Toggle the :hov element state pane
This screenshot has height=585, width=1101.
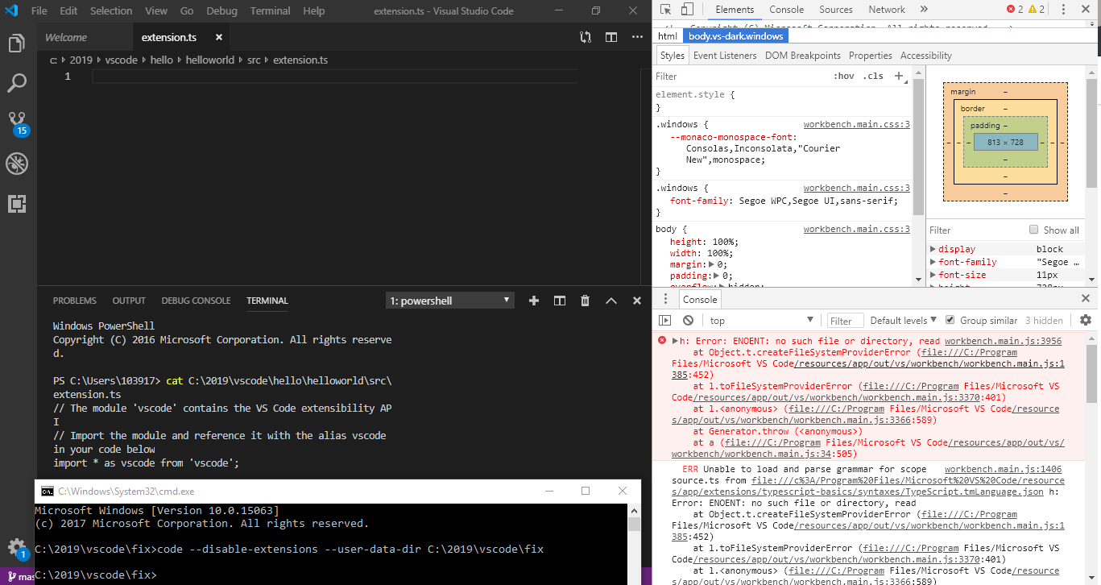(x=844, y=76)
